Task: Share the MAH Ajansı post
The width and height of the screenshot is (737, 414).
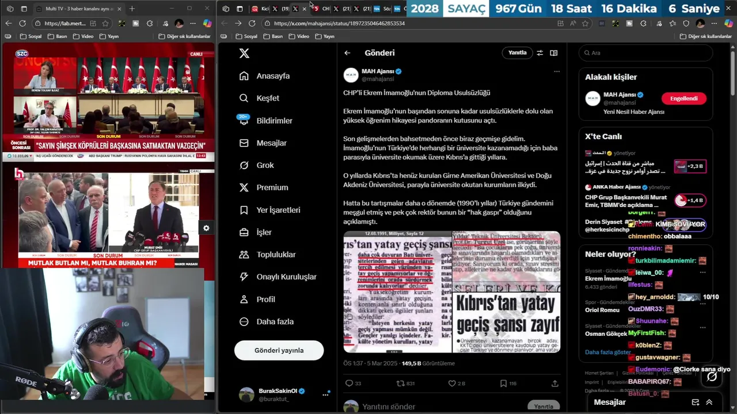Action: (x=555, y=384)
